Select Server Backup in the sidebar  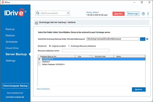click(x=16, y=54)
